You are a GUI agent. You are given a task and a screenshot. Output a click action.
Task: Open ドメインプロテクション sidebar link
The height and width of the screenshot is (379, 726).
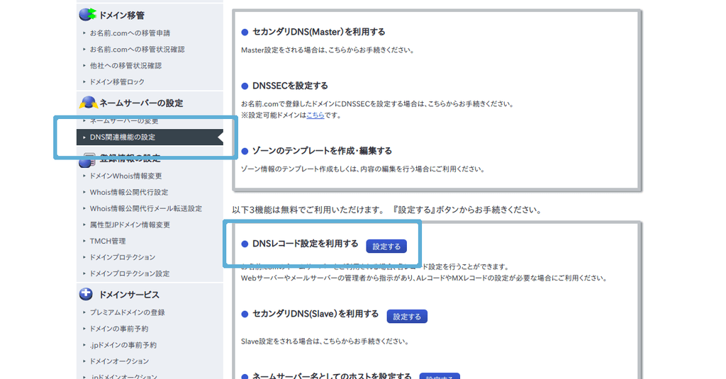(x=122, y=257)
